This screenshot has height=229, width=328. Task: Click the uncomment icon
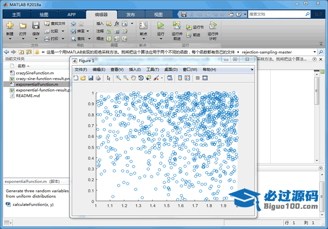coord(117,31)
